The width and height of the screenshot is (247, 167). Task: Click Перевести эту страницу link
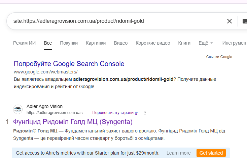[115, 113]
